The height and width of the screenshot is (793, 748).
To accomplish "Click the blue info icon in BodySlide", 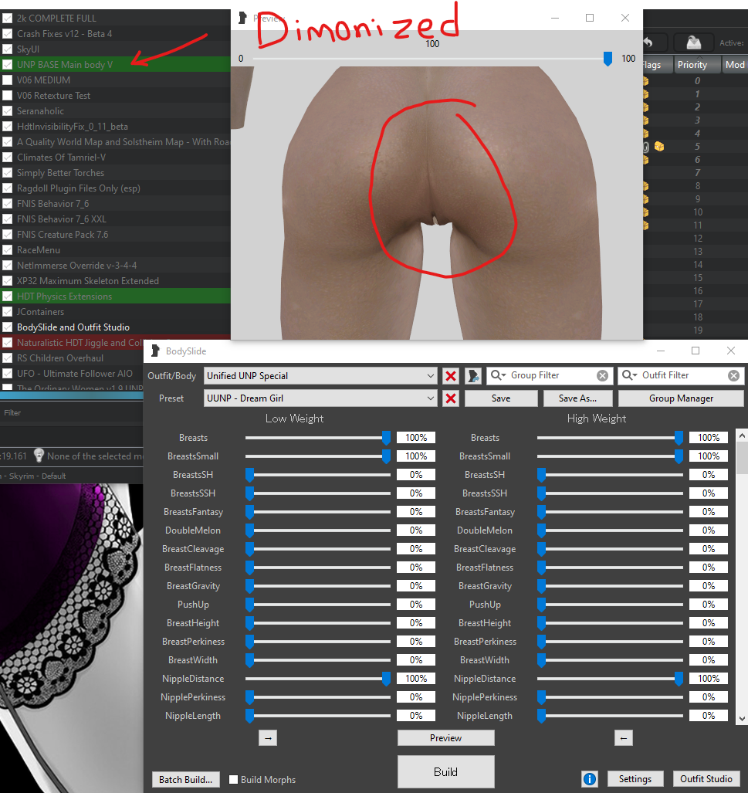I will (x=589, y=779).
